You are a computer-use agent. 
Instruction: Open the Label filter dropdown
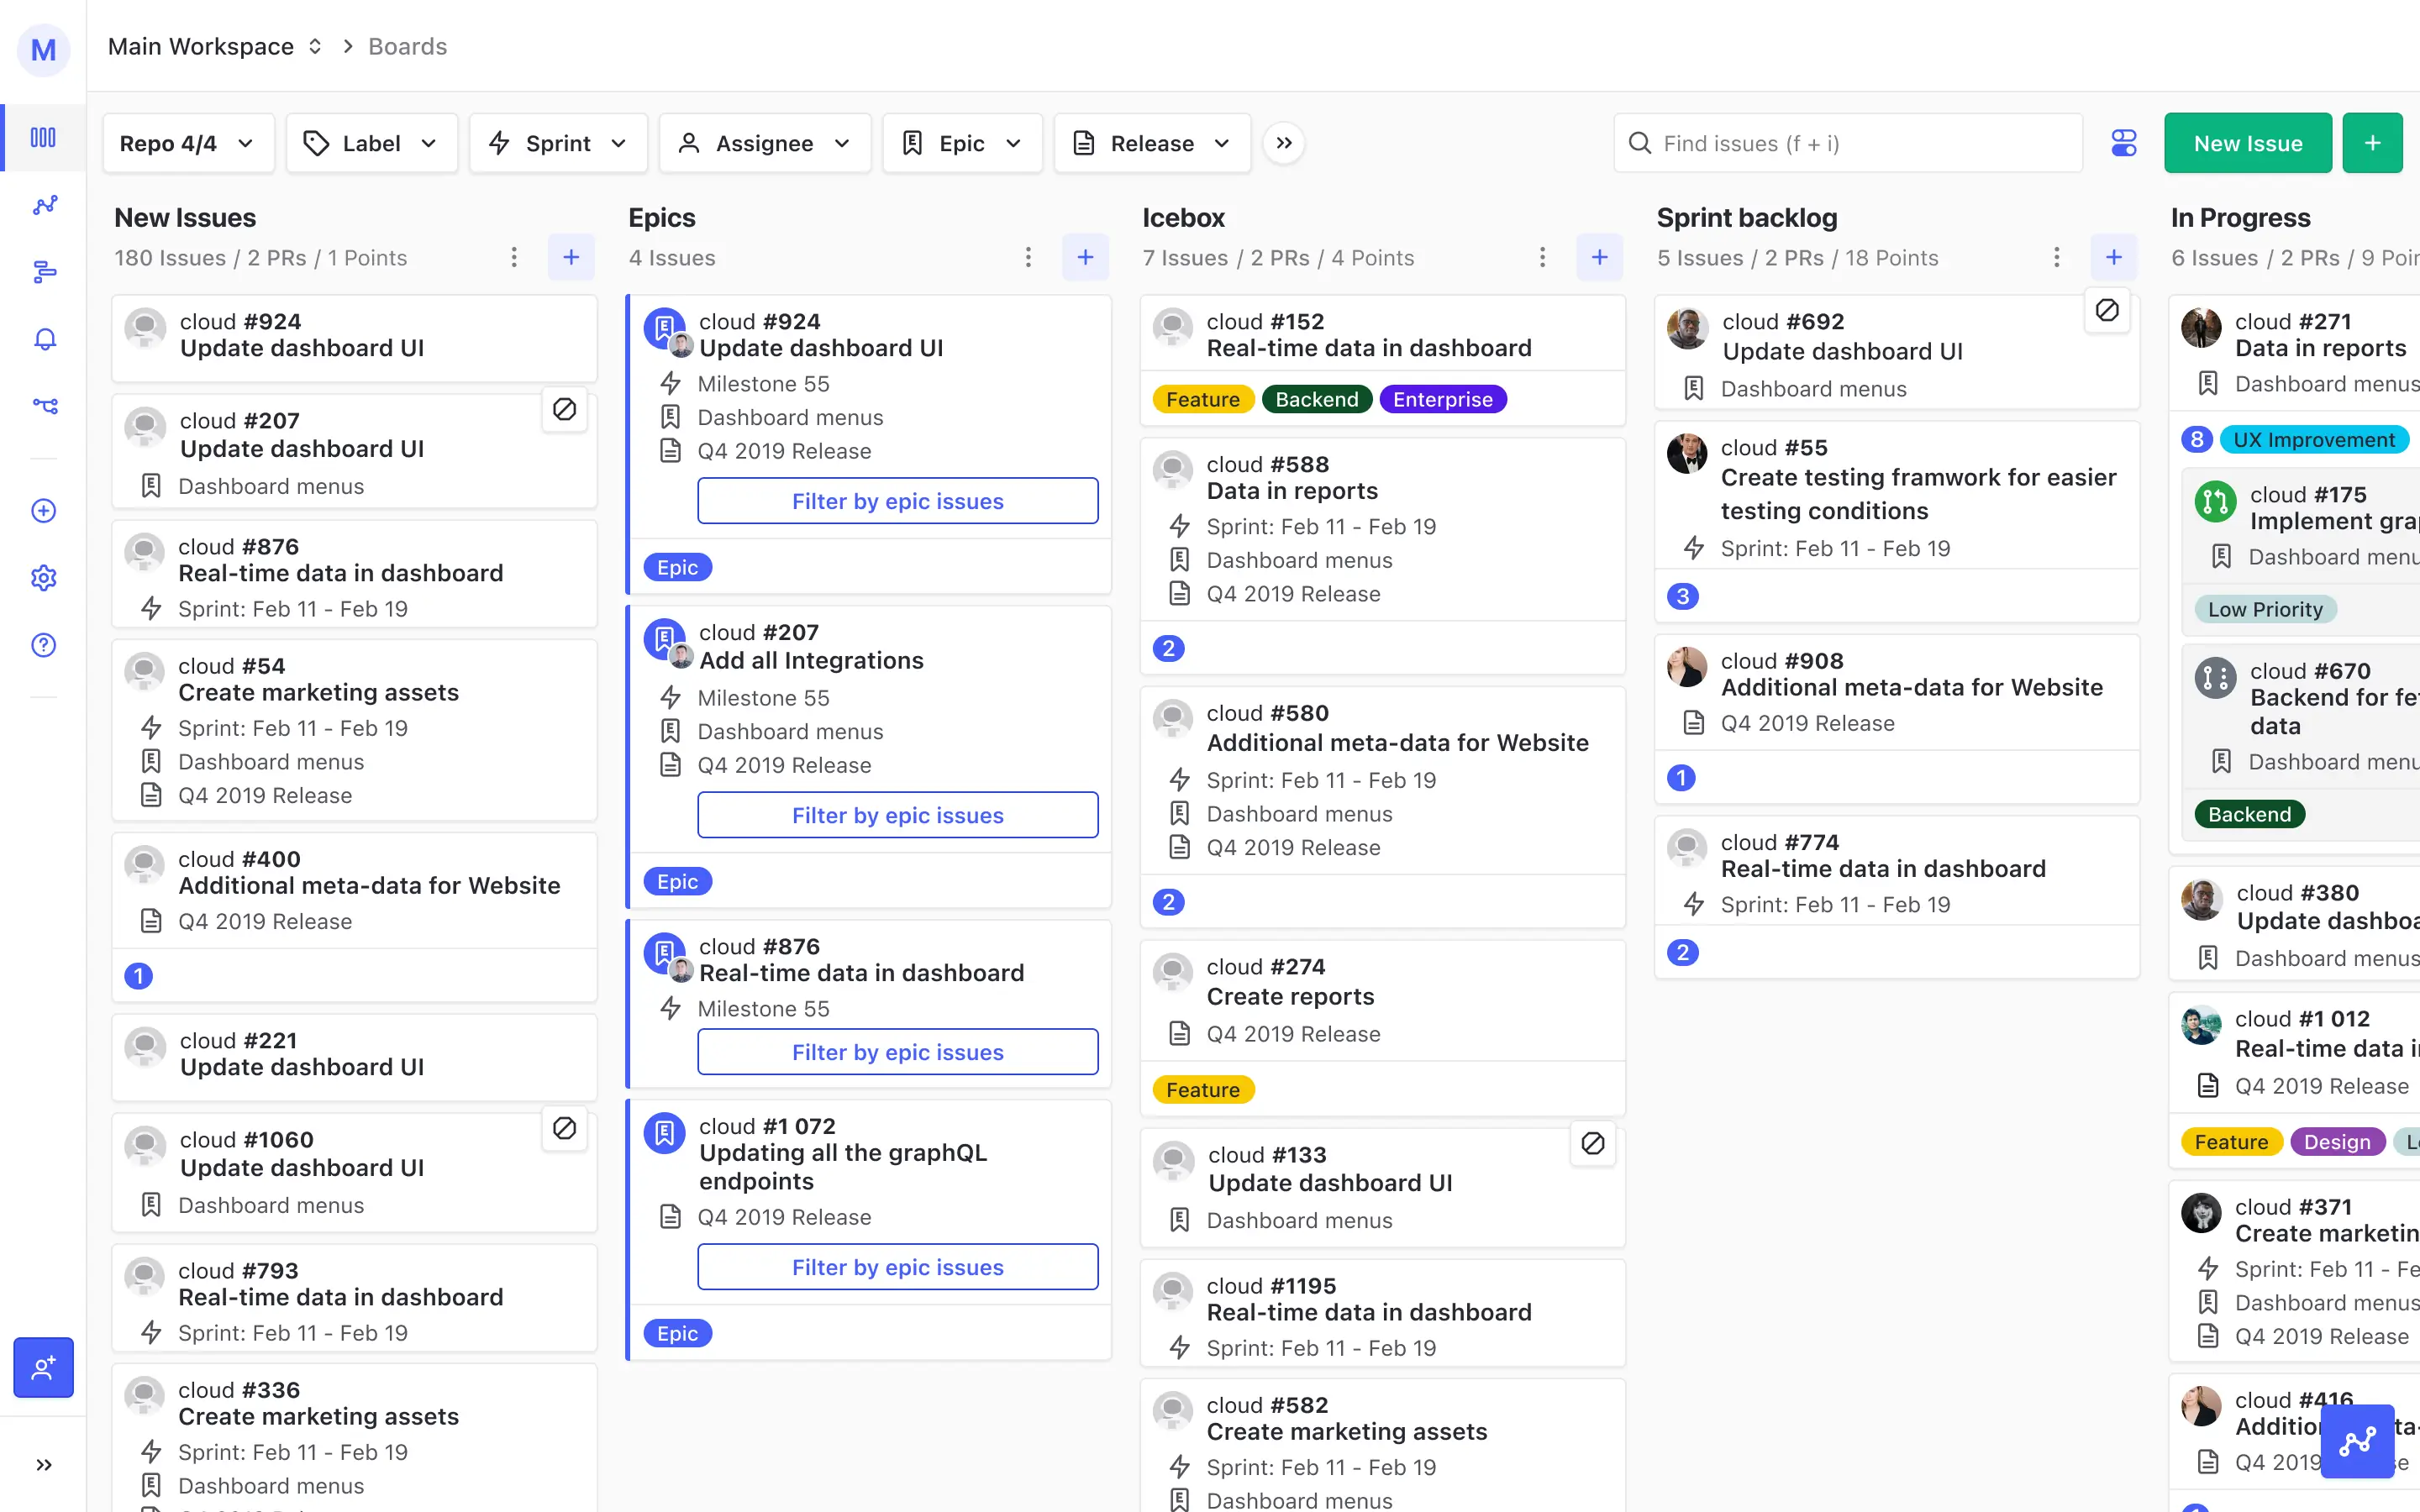[372, 143]
